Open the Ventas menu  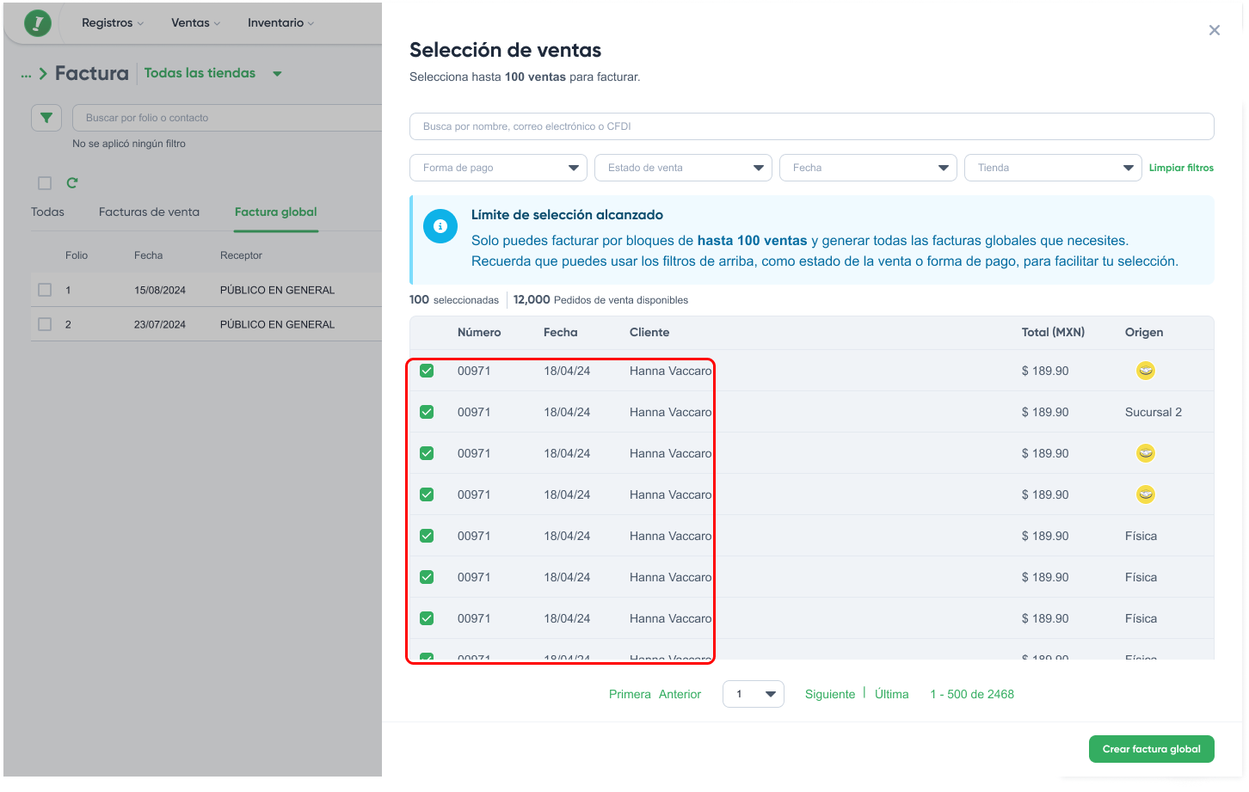tap(195, 23)
